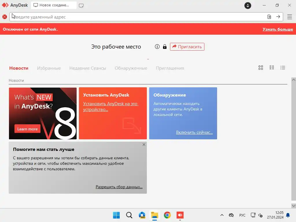Open the What's NEW in AnyDesk card
The image size is (296, 222).
43,113
